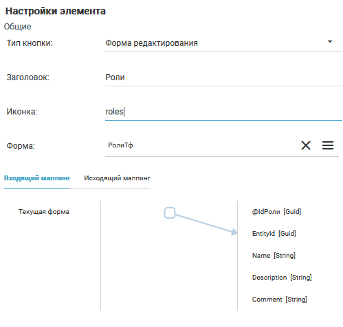Focus the Иконка field with roles
The image size is (343, 327).
pos(223,112)
